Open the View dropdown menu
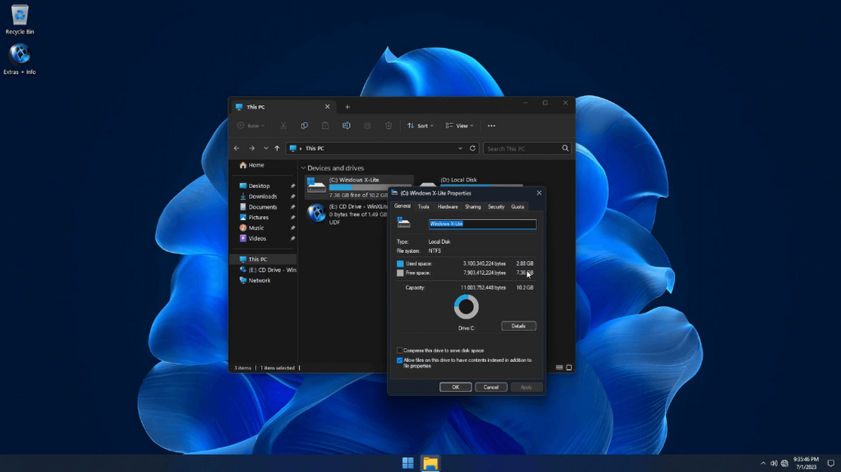Screen dimensions: 841x472 tap(460, 126)
